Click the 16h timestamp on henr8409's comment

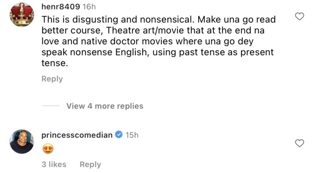[x=89, y=7]
